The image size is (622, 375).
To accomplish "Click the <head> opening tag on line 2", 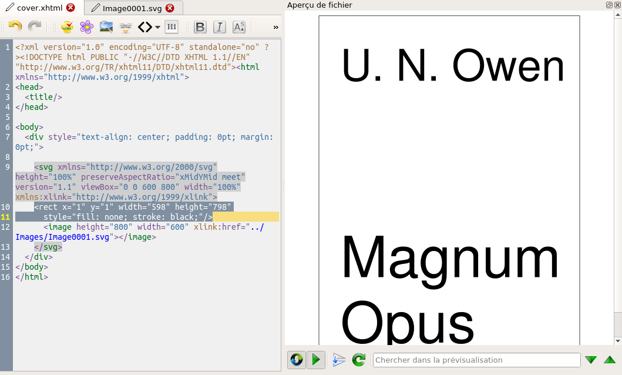I will [29, 87].
